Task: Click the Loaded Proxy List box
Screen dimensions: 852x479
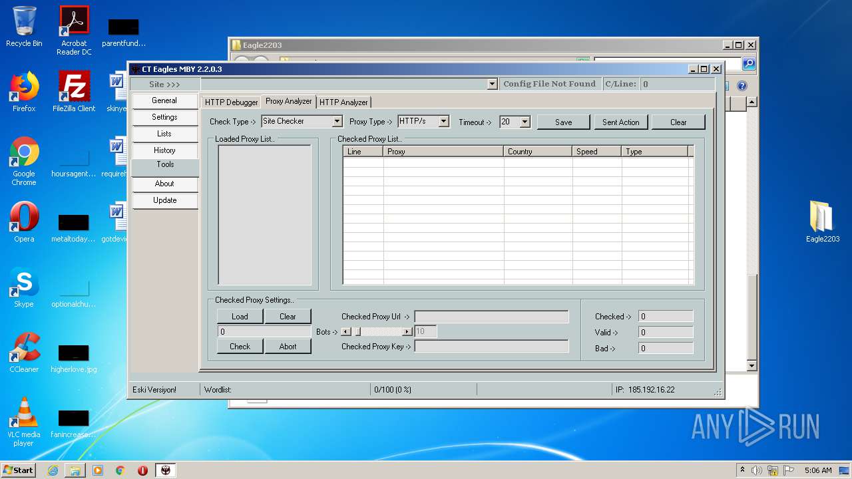Action: coord(264,215)
